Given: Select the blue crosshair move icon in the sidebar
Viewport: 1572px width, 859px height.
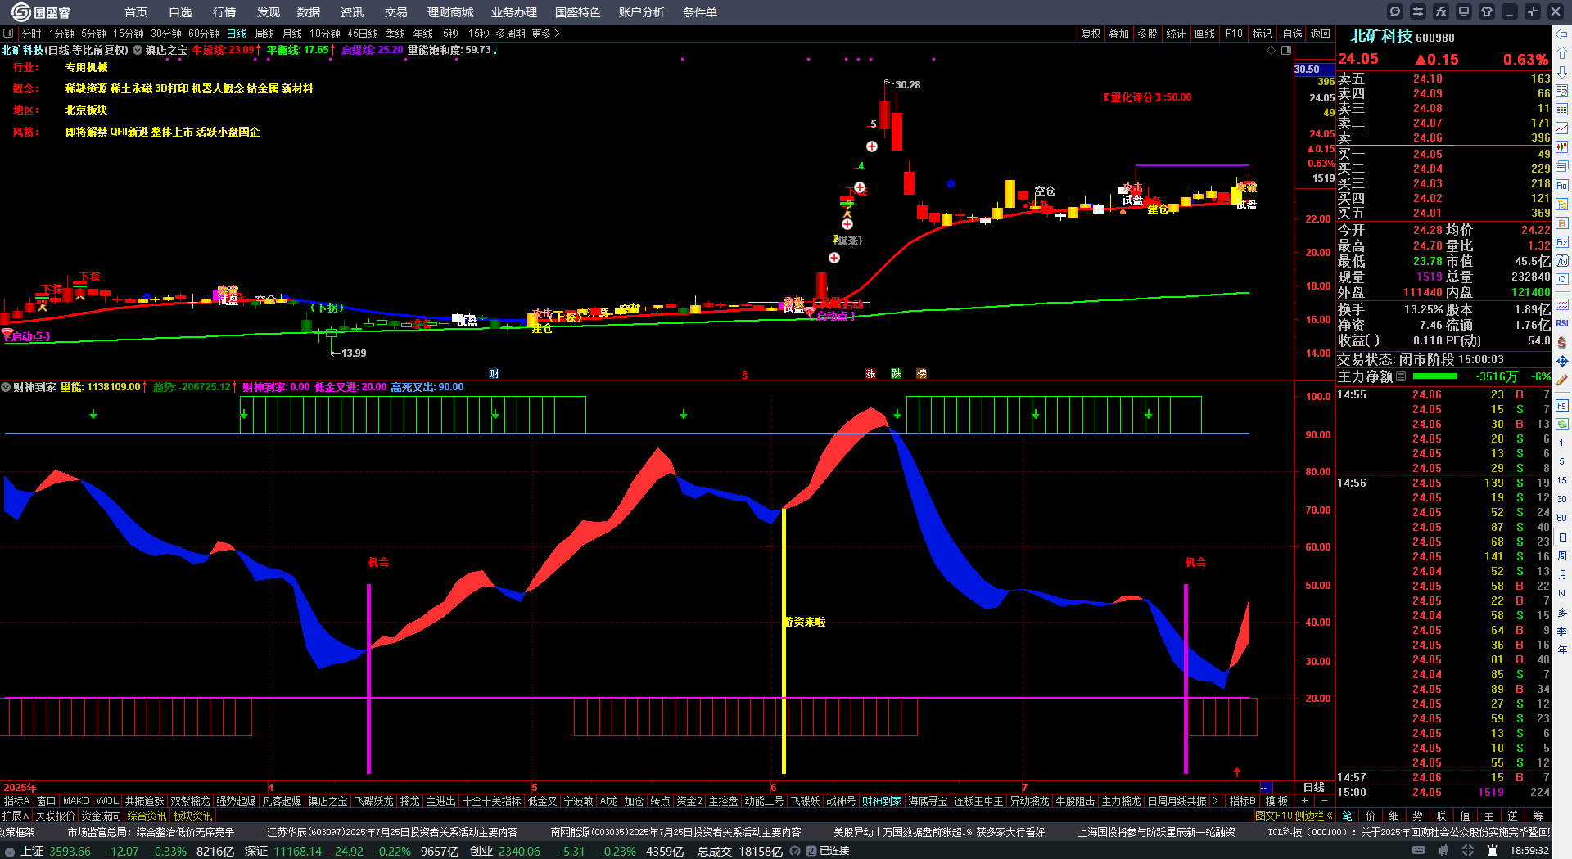Looking at the screenshot, I should (x=1562, y=361).
